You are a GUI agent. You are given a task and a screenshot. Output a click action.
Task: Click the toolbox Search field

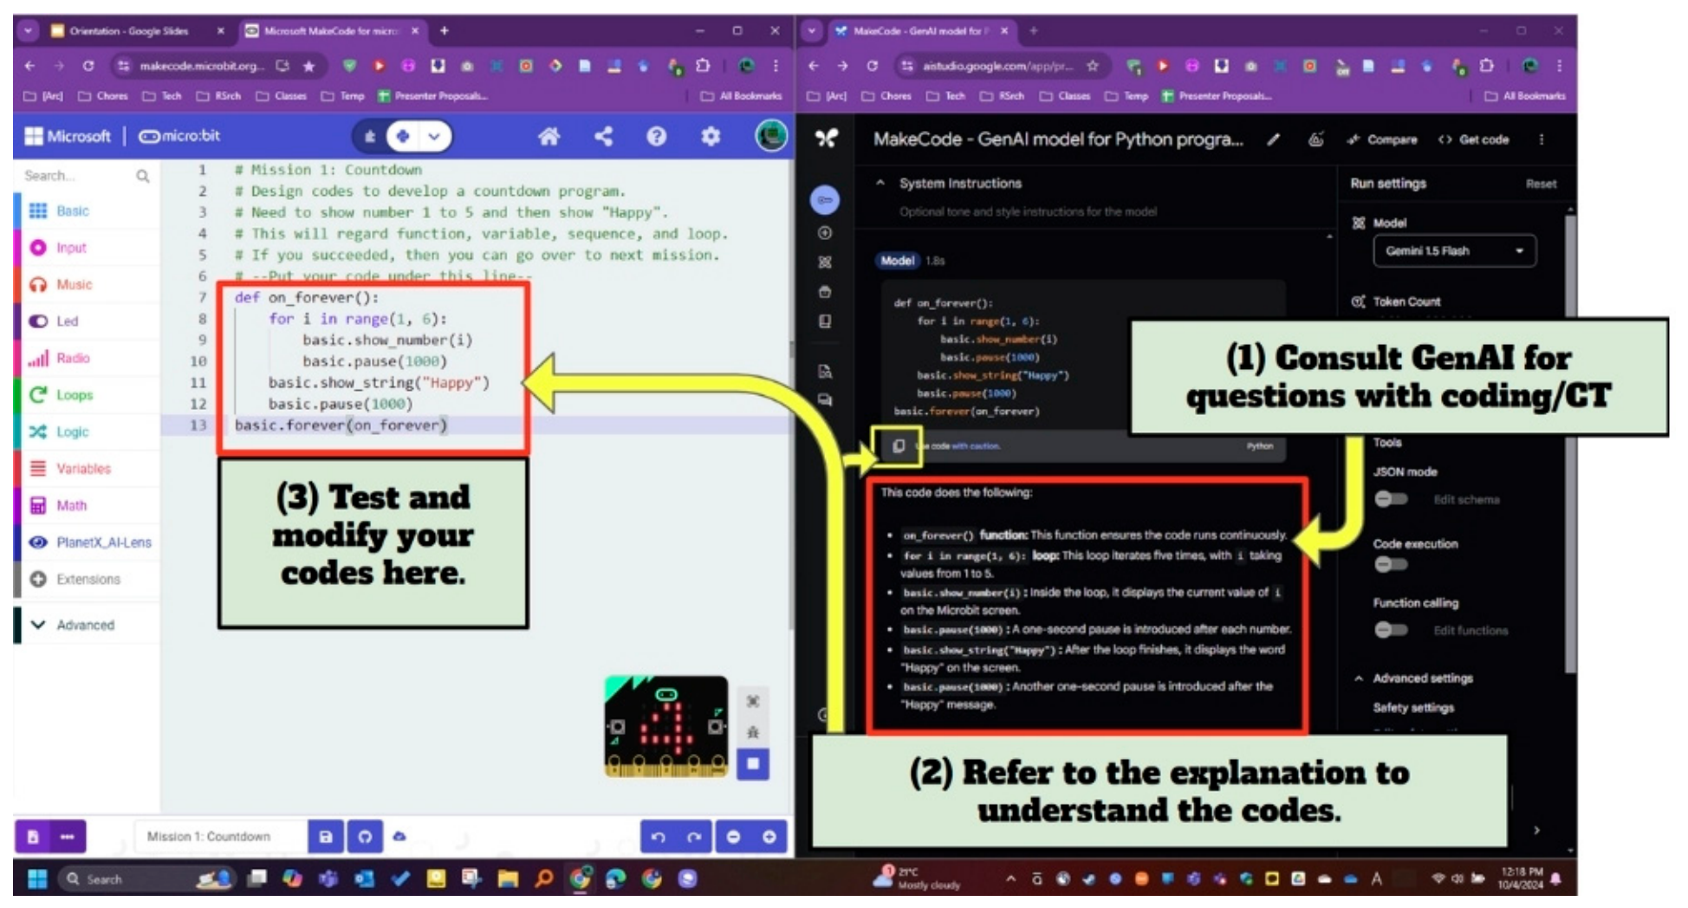pos(86,176)
